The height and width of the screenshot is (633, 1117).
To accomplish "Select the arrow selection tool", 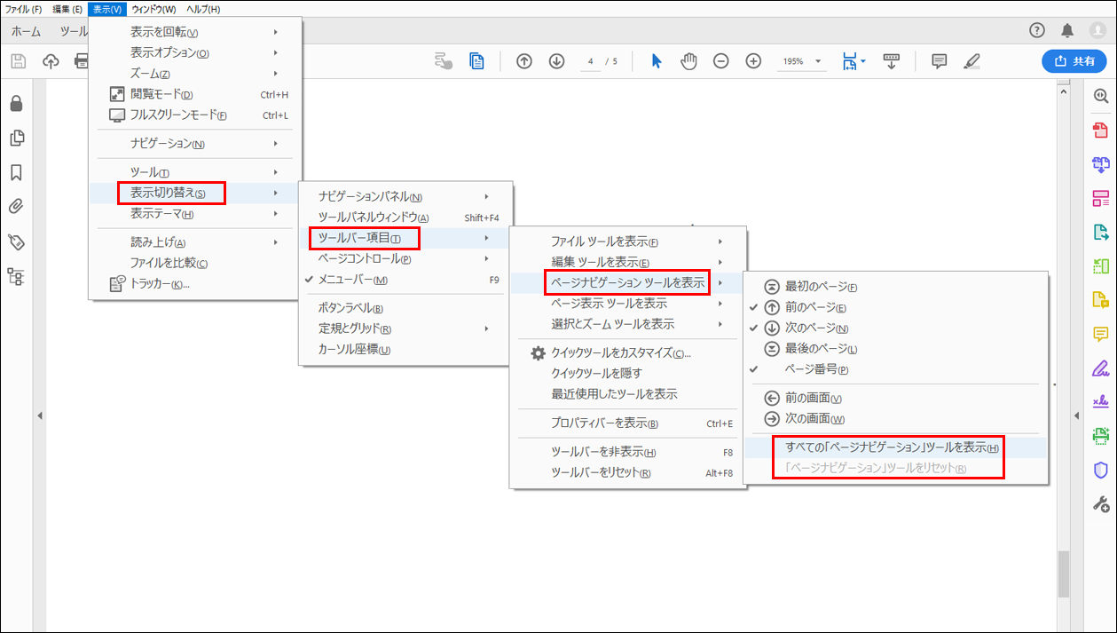I will pyautogui.click(x=657, y=61).
